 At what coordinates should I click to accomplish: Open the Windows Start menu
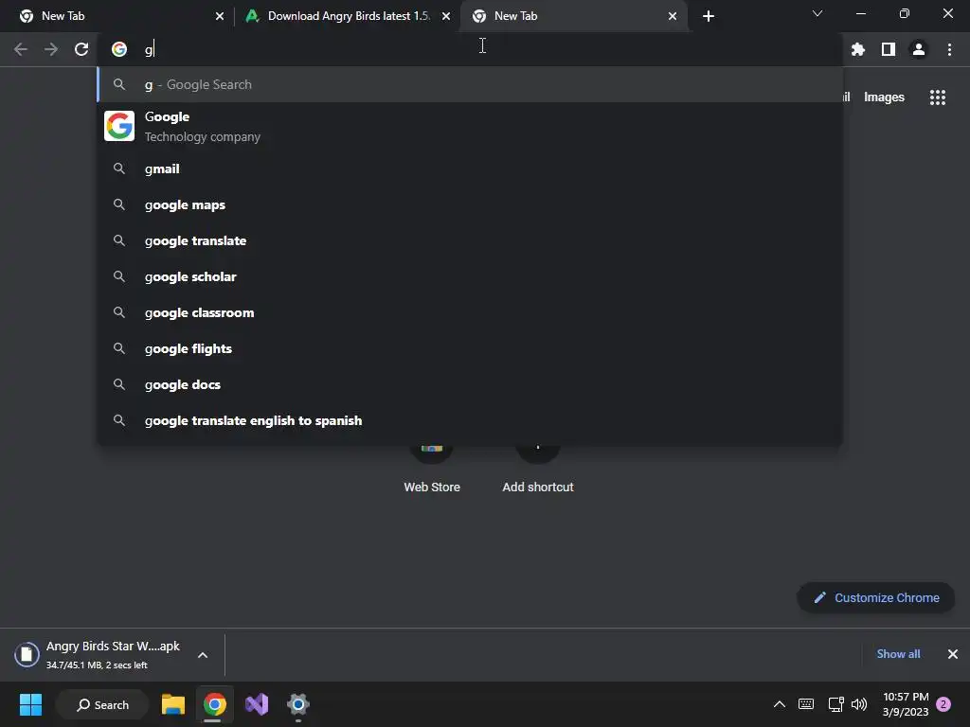point(30,704)
